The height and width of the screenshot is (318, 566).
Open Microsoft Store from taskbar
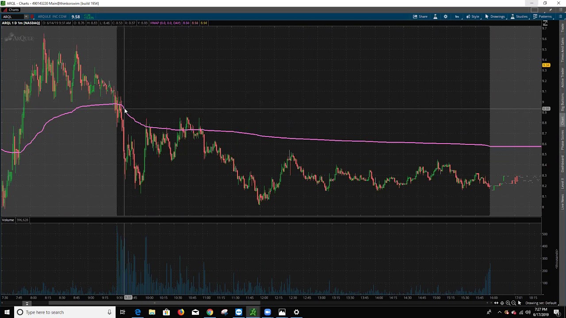166,312
